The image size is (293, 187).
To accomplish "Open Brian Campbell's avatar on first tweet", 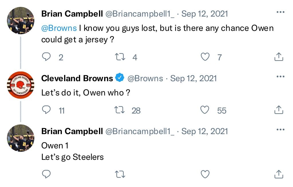I will click(x=21, y=21).
